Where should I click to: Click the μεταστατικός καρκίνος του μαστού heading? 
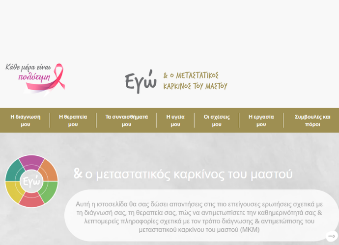click(189, 174)
